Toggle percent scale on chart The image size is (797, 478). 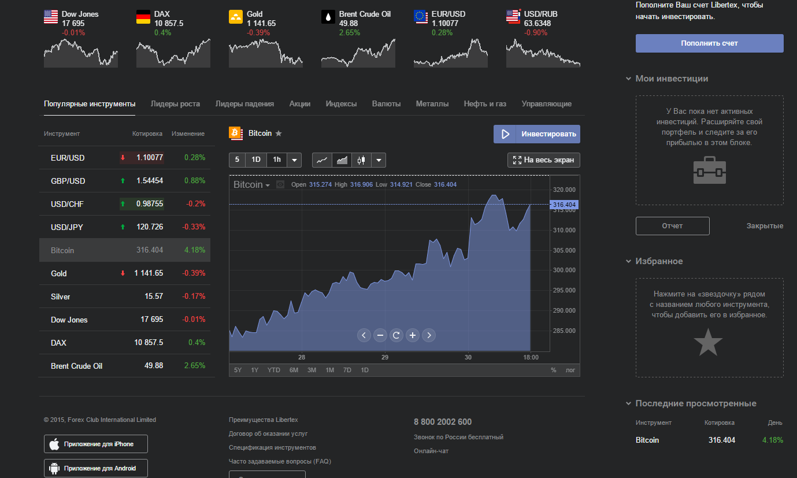pos(553,370)
